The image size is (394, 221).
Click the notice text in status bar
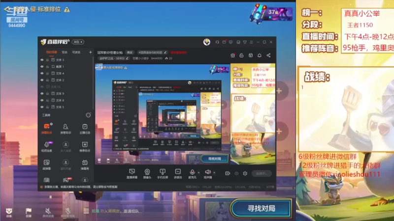pyautogui.click(x=81, y=187)
